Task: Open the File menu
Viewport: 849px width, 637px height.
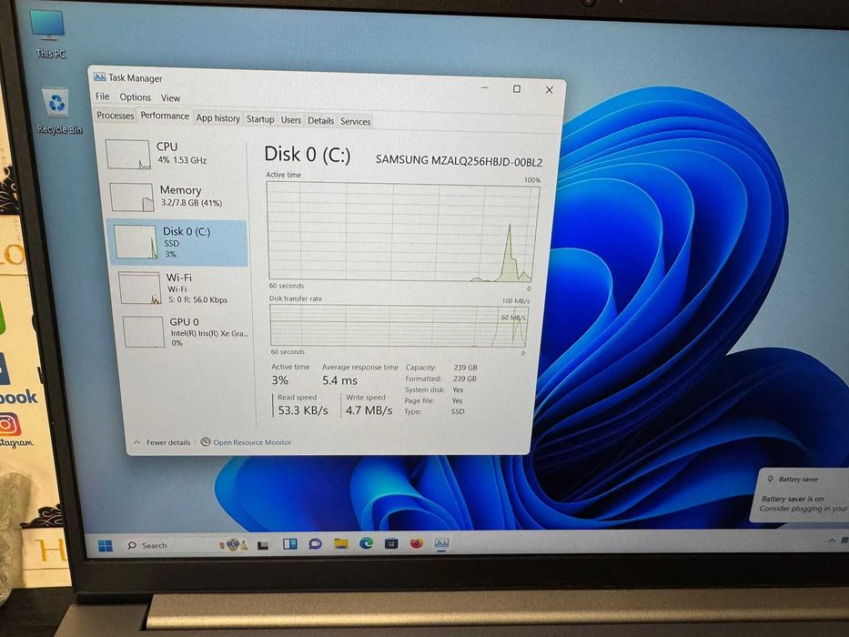Action: tap(102, 96)
